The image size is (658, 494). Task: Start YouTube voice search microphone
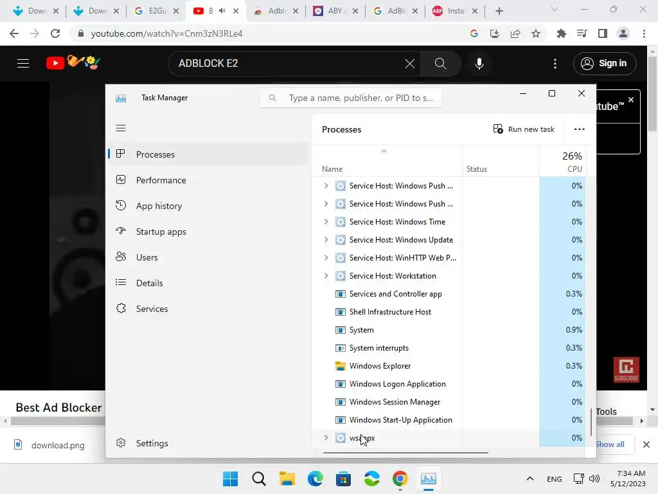(x=479, y=64)
